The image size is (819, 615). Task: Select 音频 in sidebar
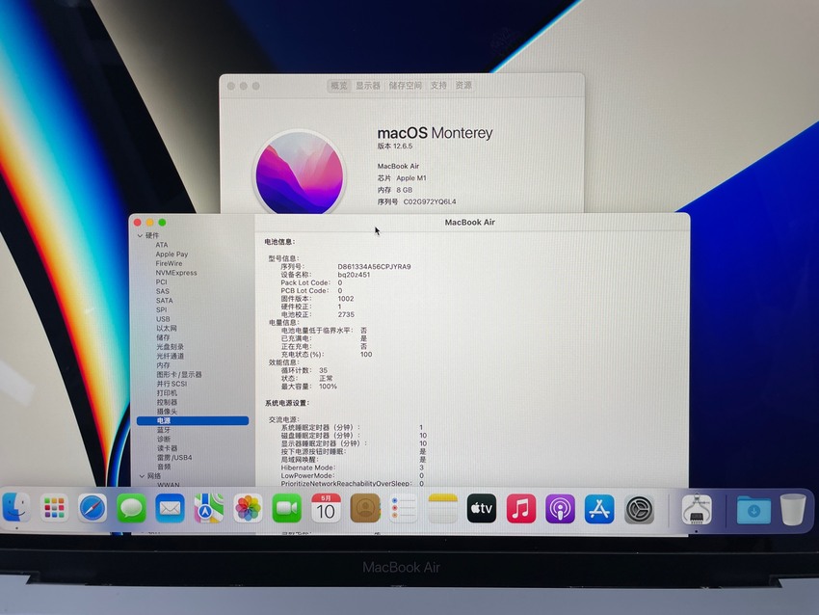[x=164, y=467]
